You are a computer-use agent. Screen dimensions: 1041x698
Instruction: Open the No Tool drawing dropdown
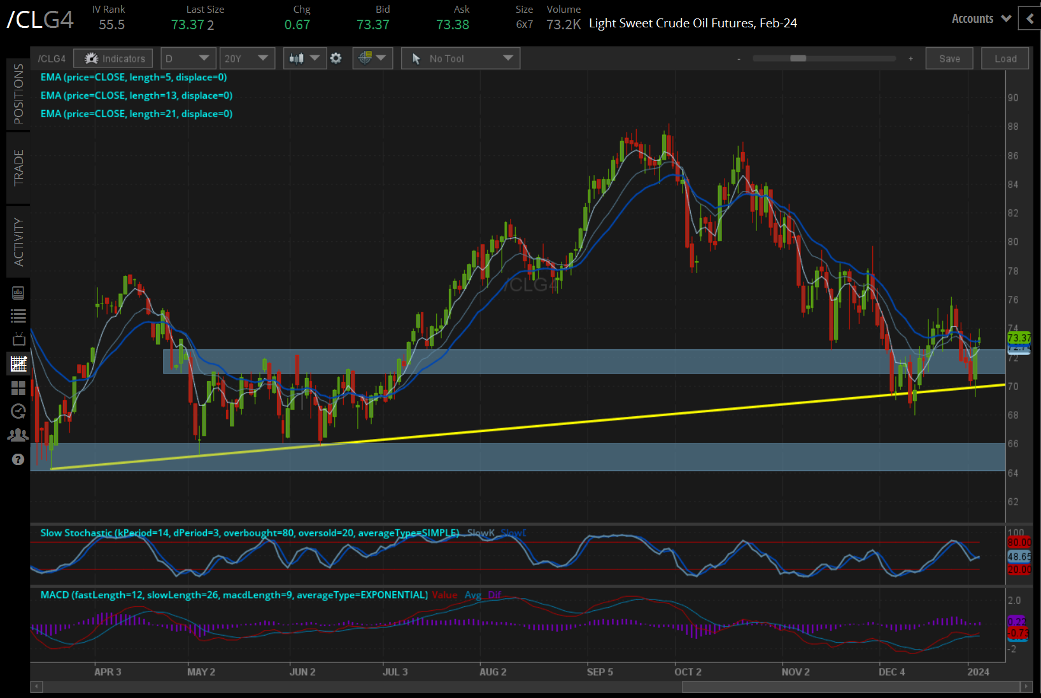pyautogui.click(x=460, y=59)
